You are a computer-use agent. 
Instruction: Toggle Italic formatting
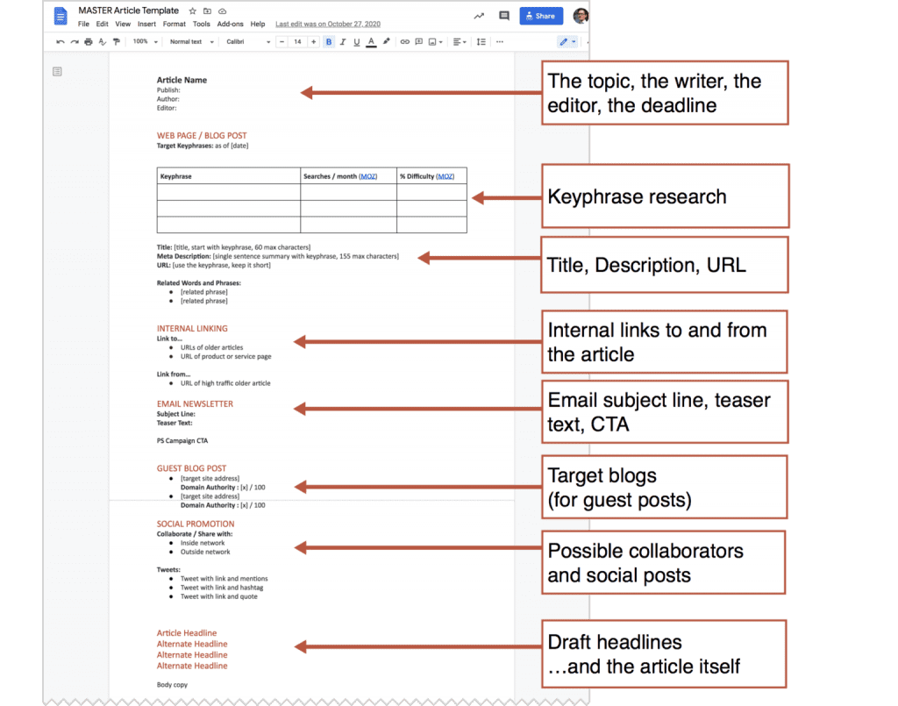click(x=343, y=42)
